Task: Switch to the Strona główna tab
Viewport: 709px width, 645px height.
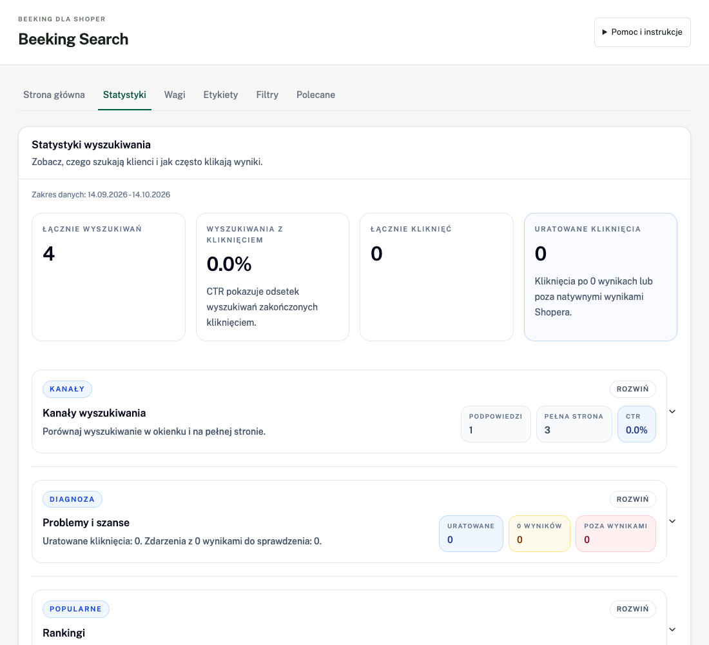Action: (x=53, y=95)
